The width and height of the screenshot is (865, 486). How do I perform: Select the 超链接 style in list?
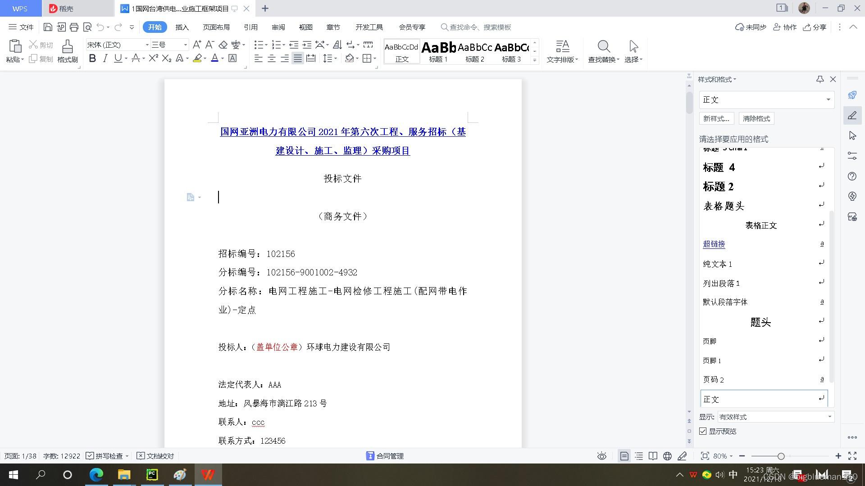[714, 244]
